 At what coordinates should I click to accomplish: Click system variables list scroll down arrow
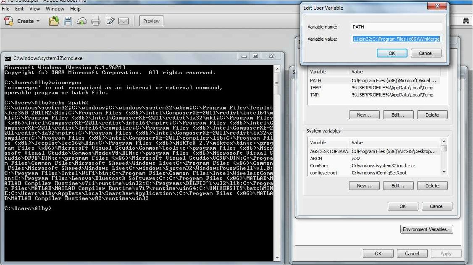pos(444,172)
